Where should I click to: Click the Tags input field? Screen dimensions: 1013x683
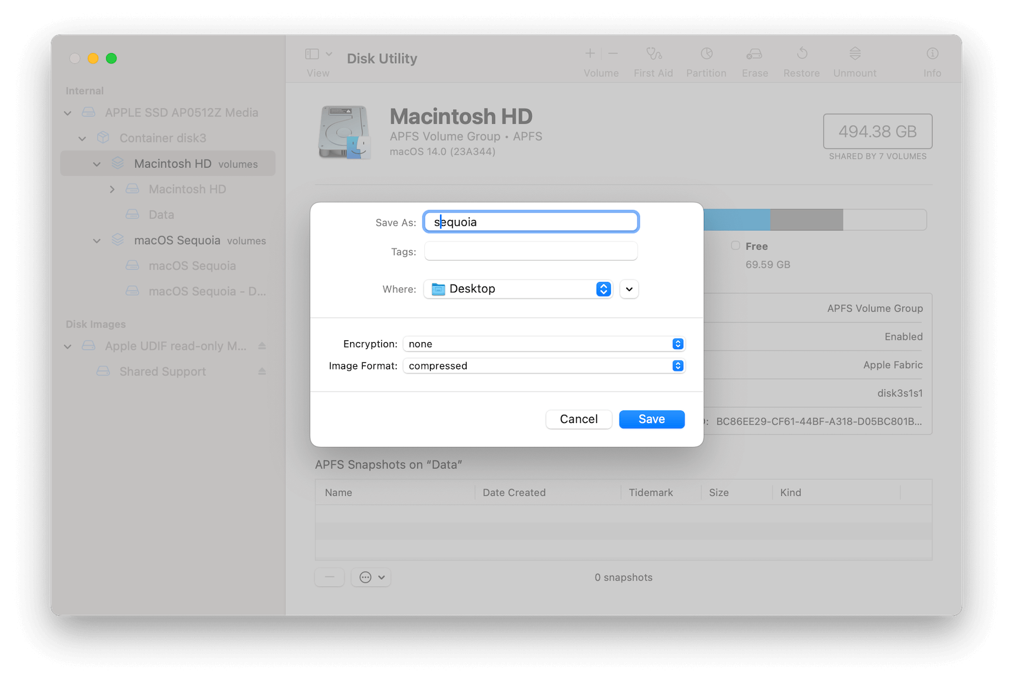click(531, 252)
